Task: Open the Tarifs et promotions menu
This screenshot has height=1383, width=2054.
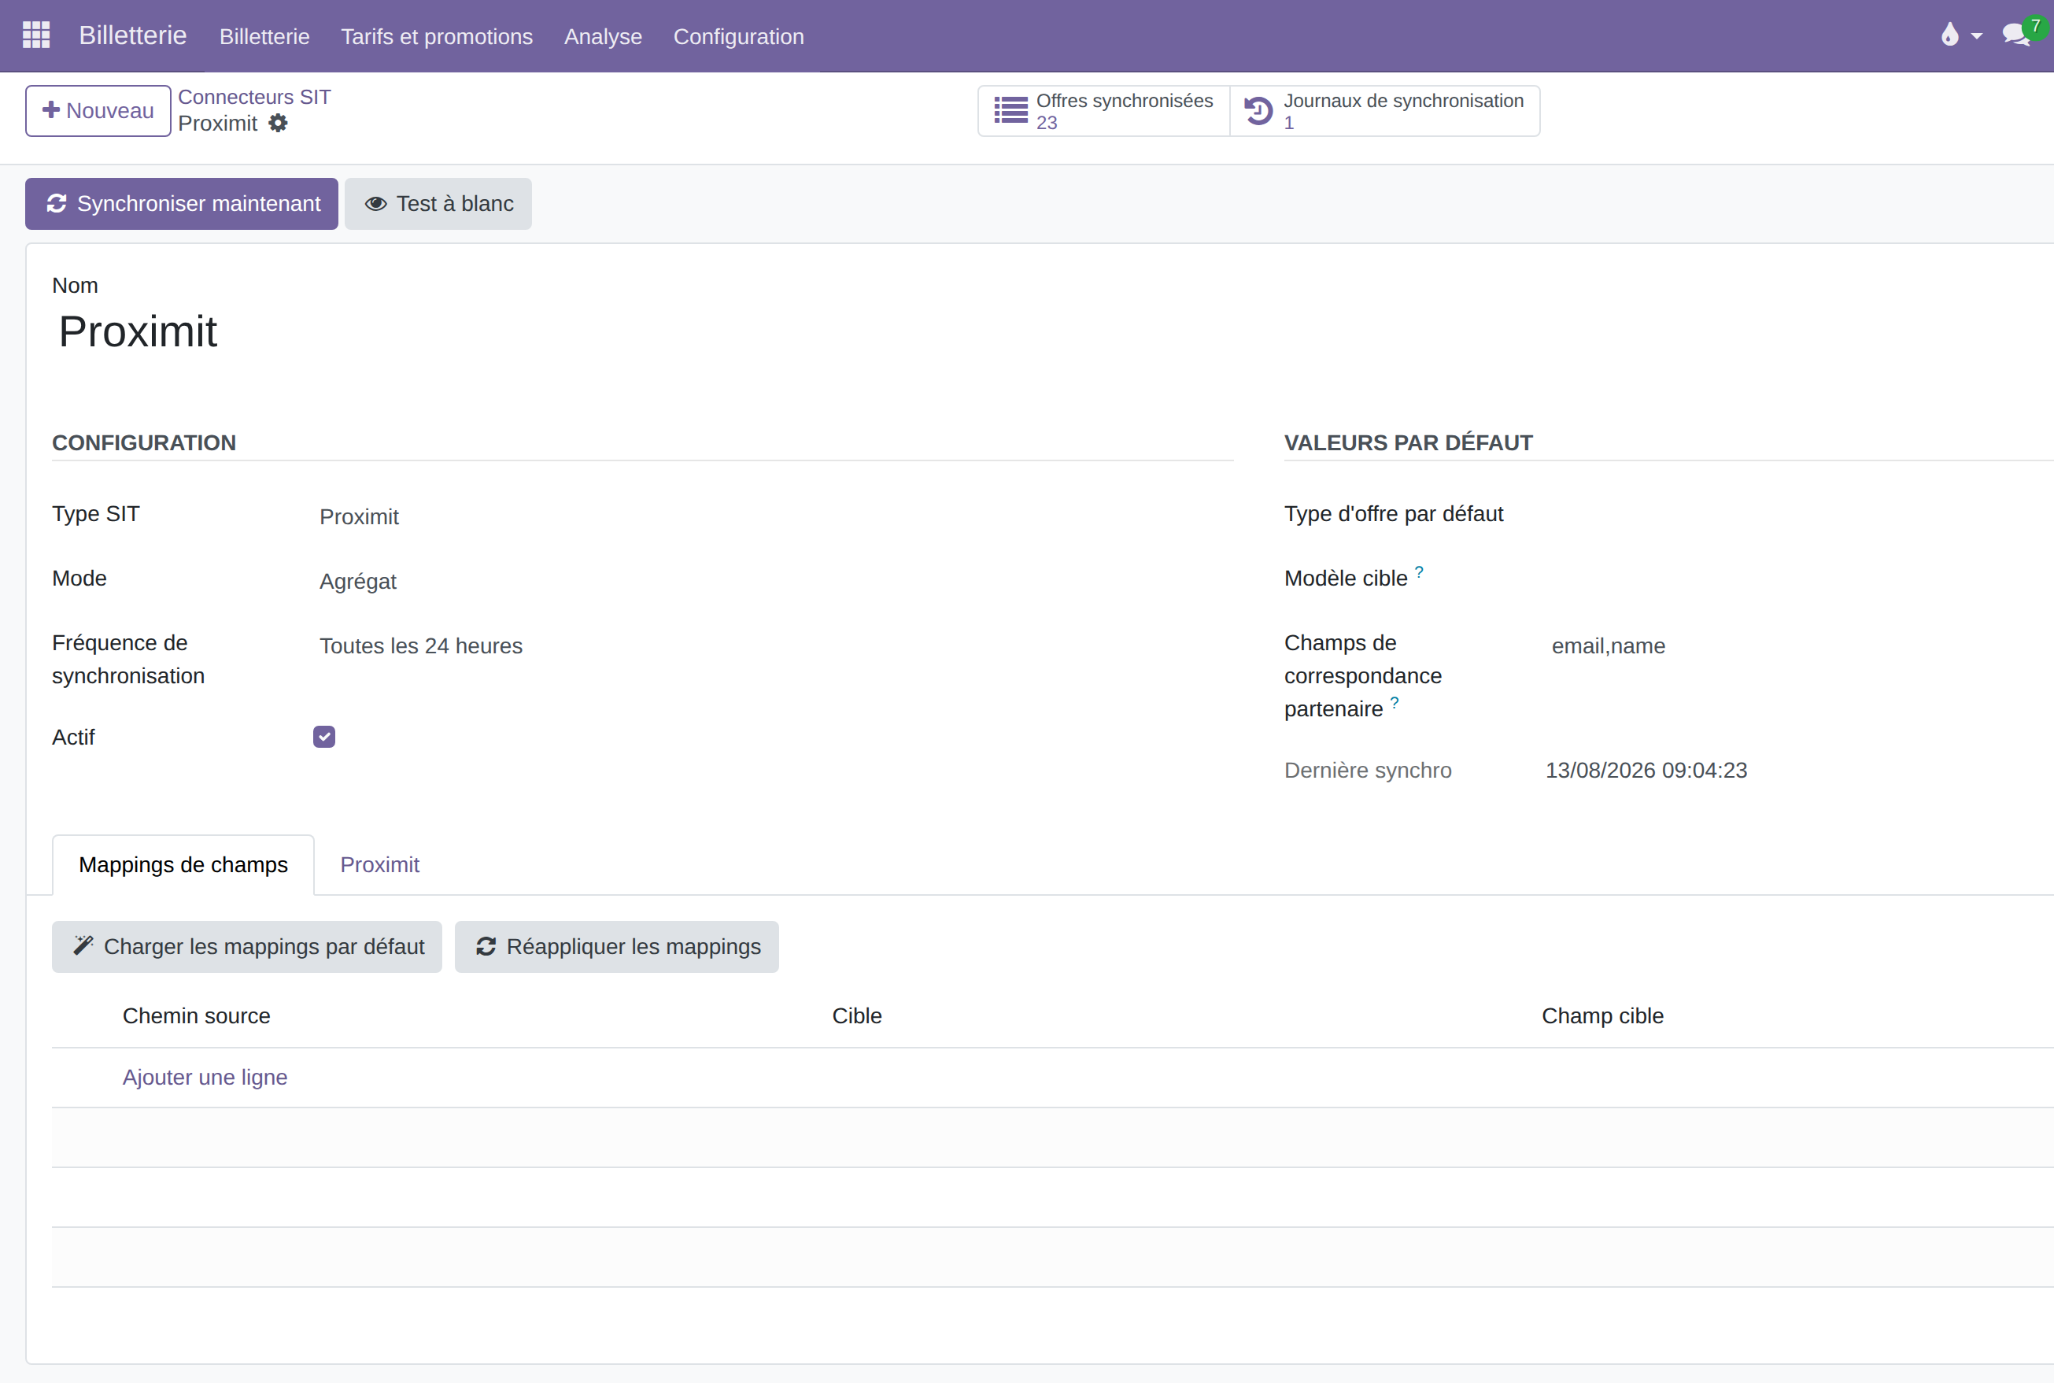Action: pos(437,36)
